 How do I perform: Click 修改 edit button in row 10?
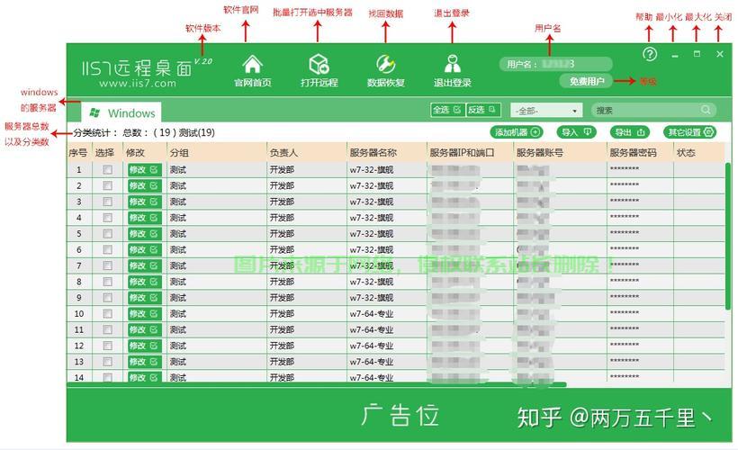144,313
